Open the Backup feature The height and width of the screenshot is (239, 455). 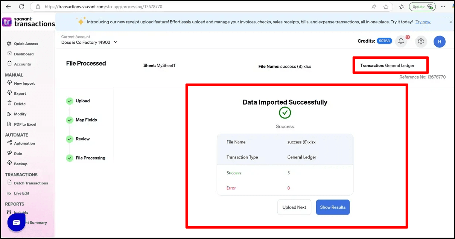[21, 164]
